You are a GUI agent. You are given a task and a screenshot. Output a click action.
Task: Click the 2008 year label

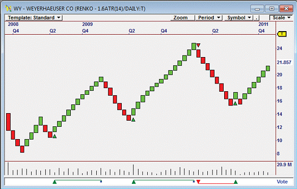(13, 24)
